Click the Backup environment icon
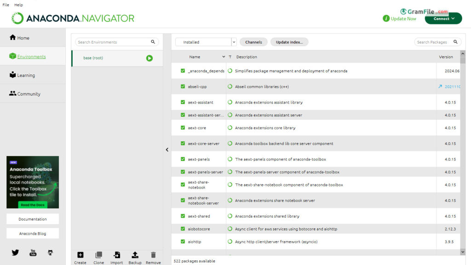The height and width of the screenshot is (265, 471). (x=135, y=255)
